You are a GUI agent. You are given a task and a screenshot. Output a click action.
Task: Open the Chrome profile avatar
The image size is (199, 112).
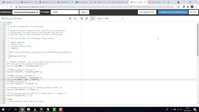[x=192, y=7]
